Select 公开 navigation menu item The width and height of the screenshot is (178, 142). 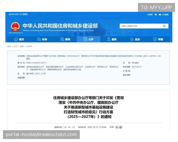click(x=88, y=39)
